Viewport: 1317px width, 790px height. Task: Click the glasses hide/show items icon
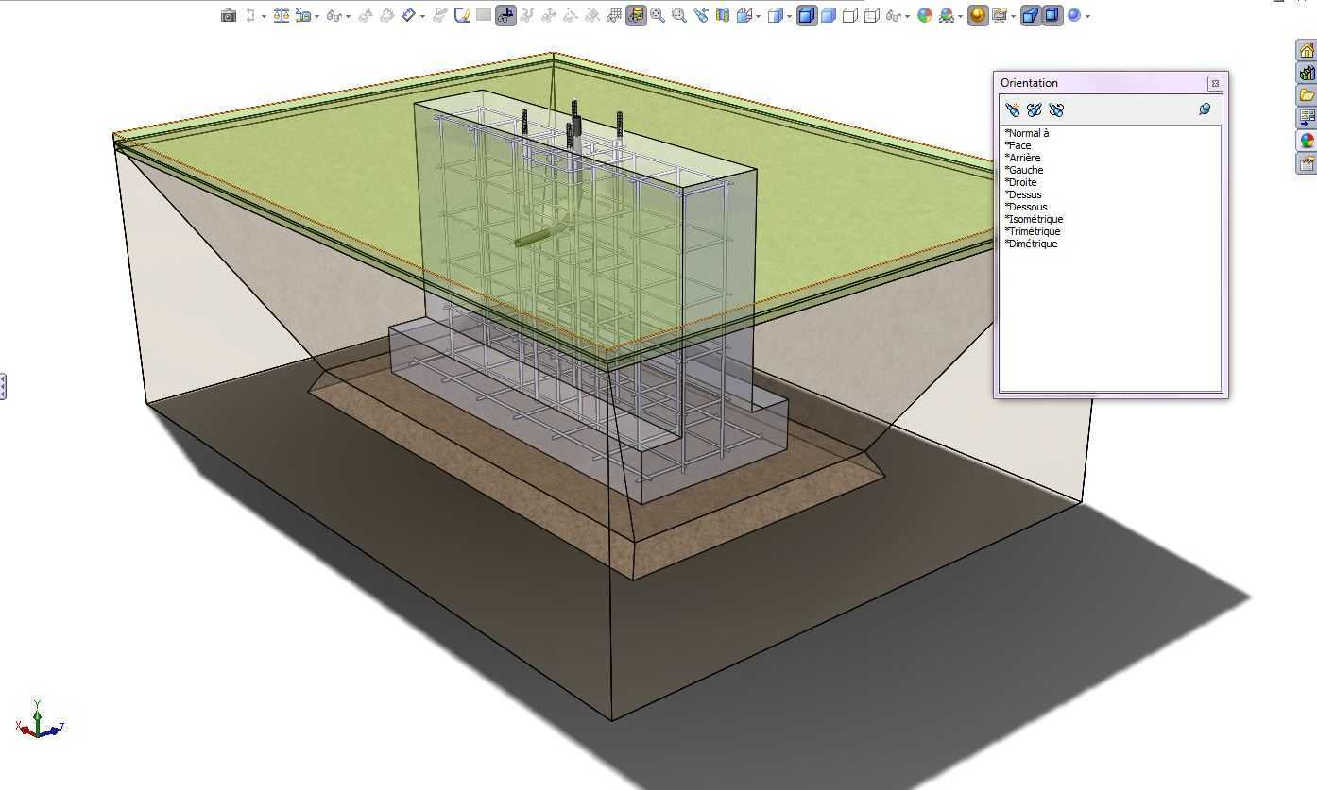coord(334,15)
